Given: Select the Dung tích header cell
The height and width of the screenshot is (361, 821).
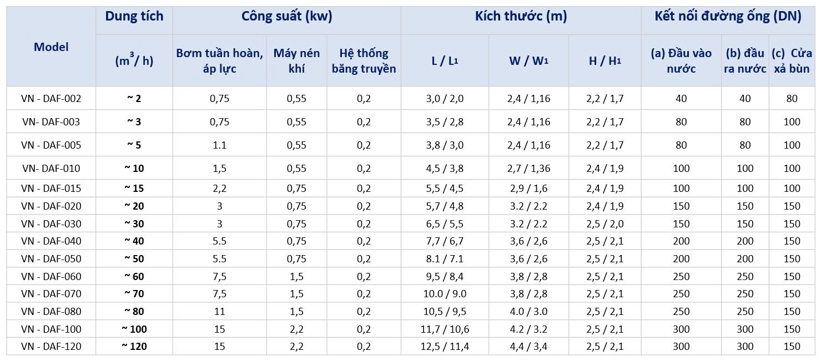Looking at the screenshot, I should pyautogui.click(x=134, y=17).
